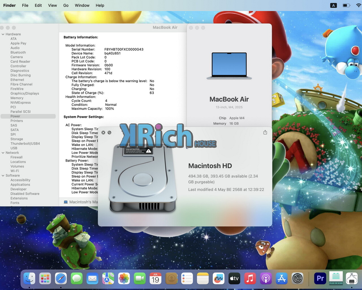Image resolution: width=362 pixels, height=290 pixels.
Task: Select NVMExpress in the sidebar
Action: (21, 103)
